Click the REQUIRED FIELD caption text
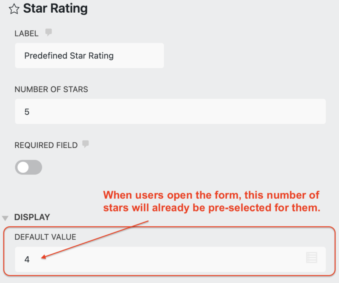 (46, 145)
